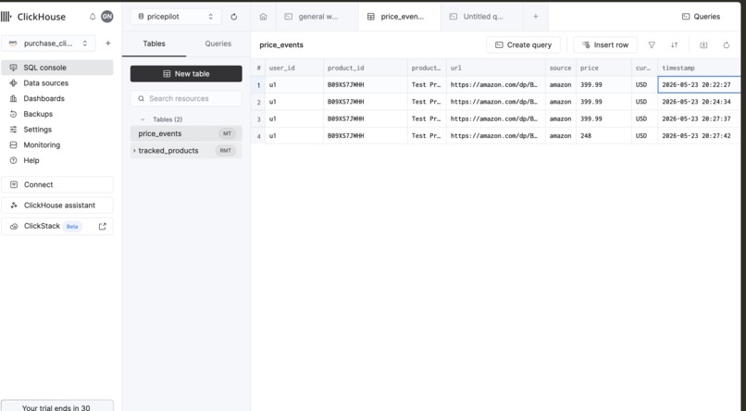746x411 pixels.
Task: Click the price column header
Action: tap(603, 68)
